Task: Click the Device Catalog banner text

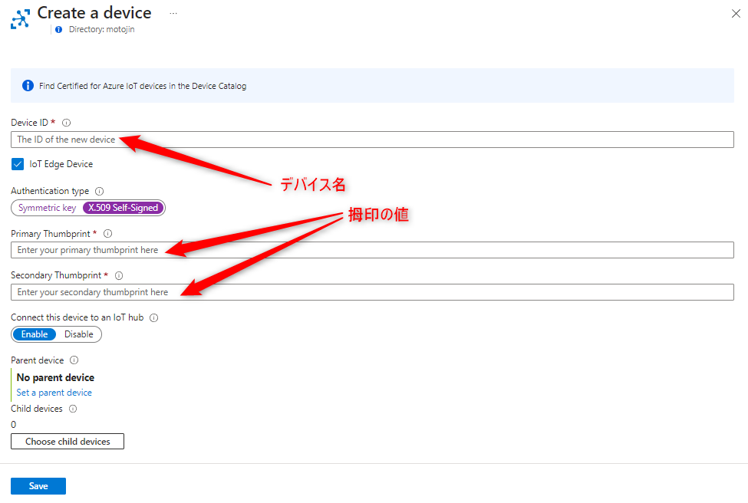Action: tap(143, 86)
